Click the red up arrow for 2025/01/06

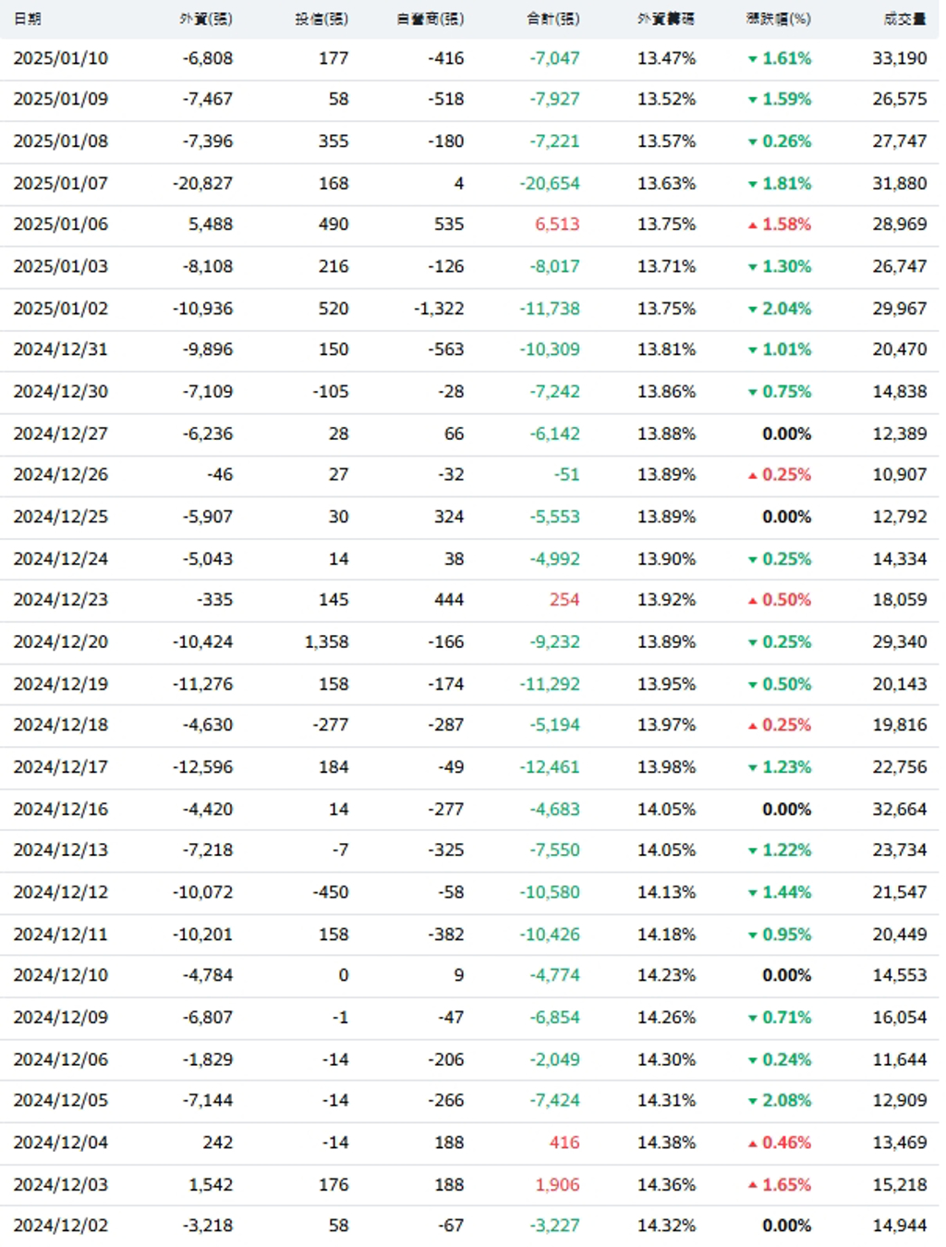point(753,226)
